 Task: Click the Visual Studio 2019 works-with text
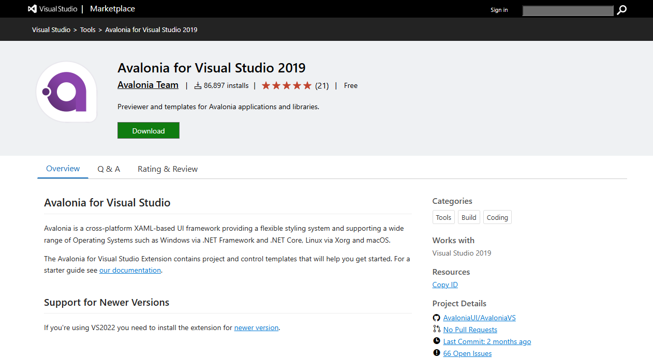pos(462,253)
